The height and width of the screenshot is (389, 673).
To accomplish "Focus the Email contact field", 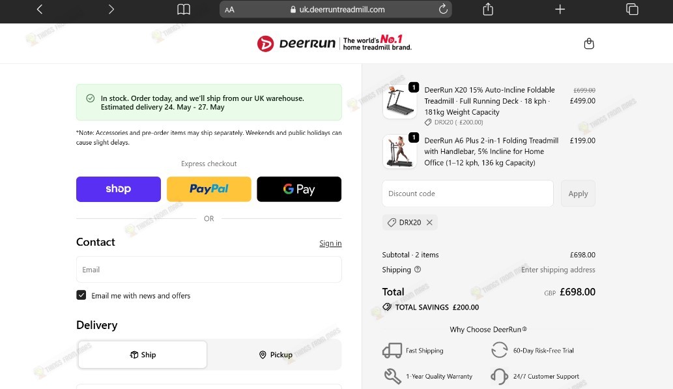I will 209,270.
